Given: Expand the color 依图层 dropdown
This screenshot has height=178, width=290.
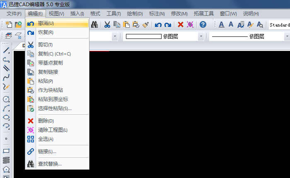Looking at the screenshot, I should pyautogui.click(x=201, y=36).
